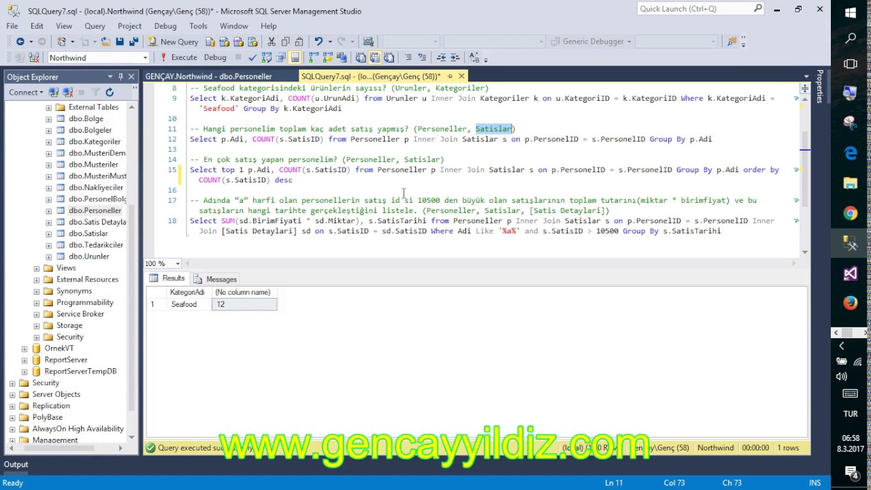Click the Save All icon

pyautogui.click(x=133, y=42)
